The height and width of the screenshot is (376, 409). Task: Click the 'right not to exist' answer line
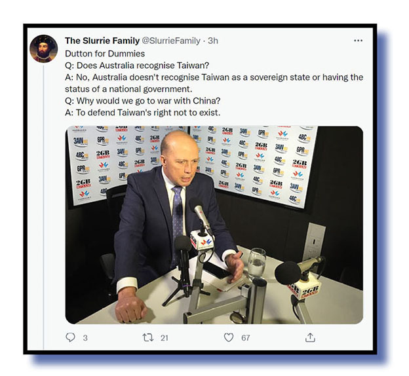pyautogui.click(x=143, y=113)
